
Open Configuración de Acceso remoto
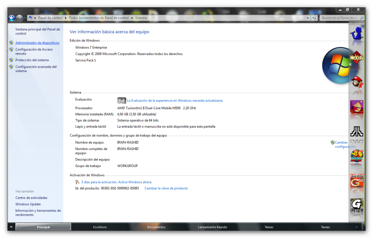(x=34, y=51)
